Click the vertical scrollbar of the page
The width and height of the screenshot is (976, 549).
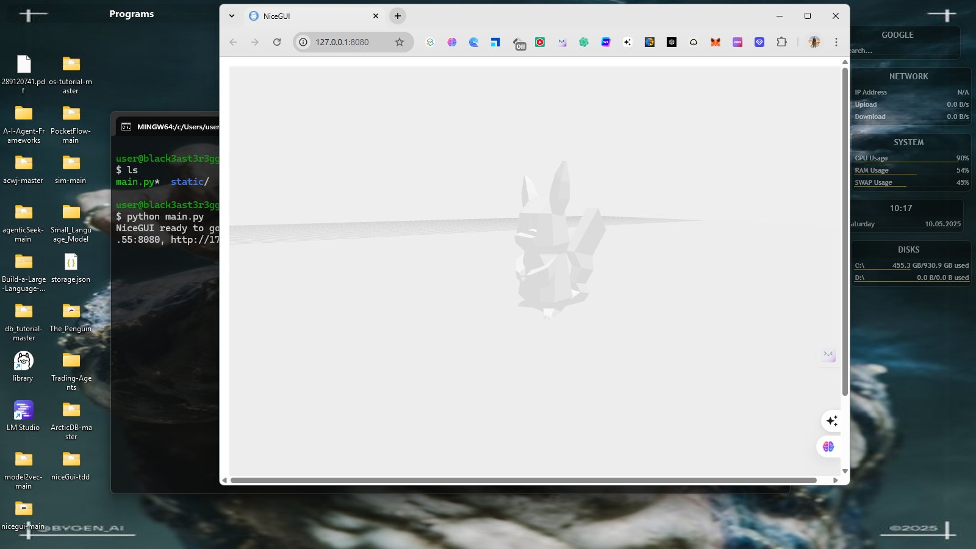845,232
